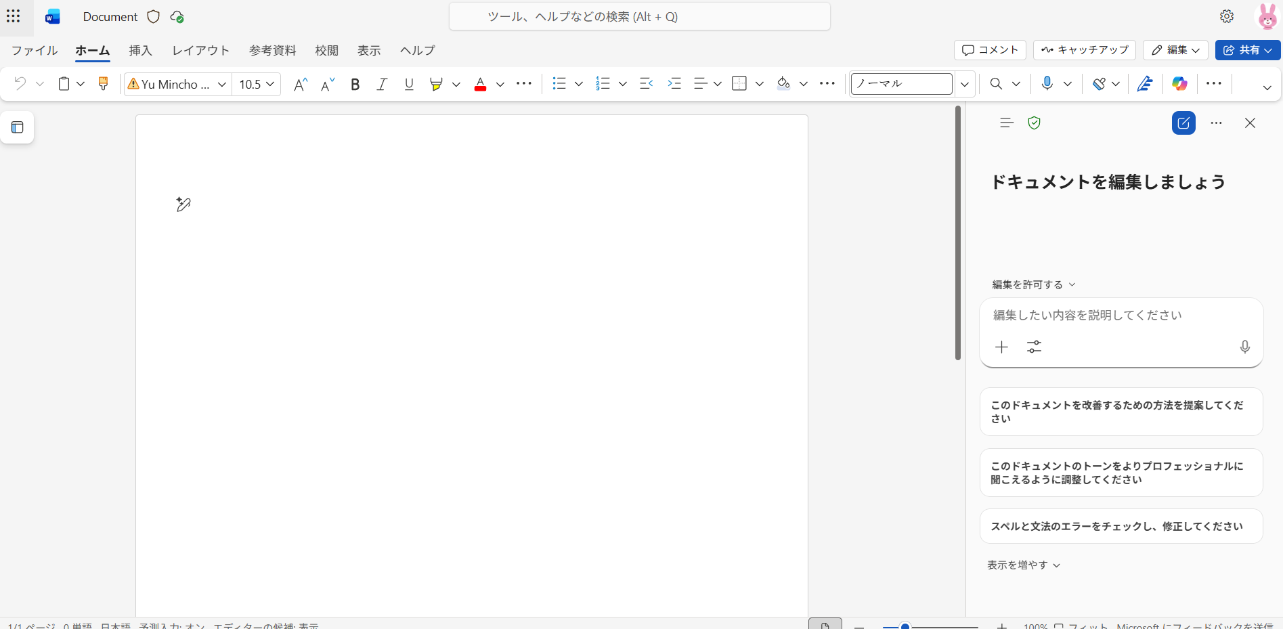Open the font size 10.5 dropdown

coord(257,84)
